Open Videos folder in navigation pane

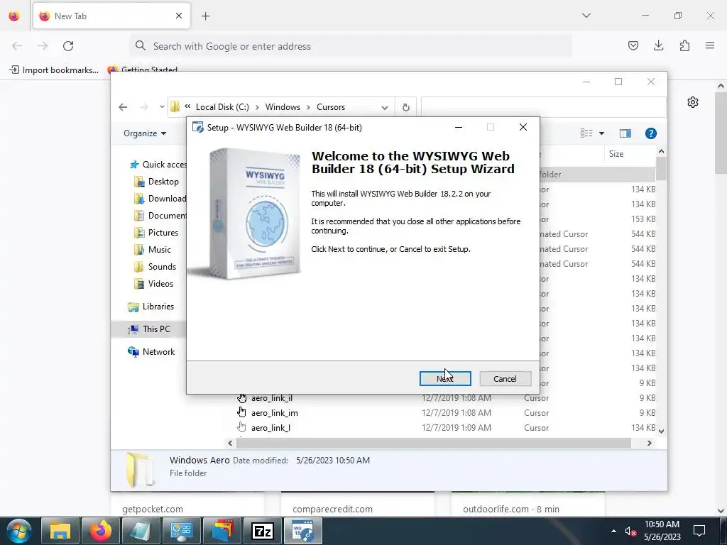[x=153, y=284]
